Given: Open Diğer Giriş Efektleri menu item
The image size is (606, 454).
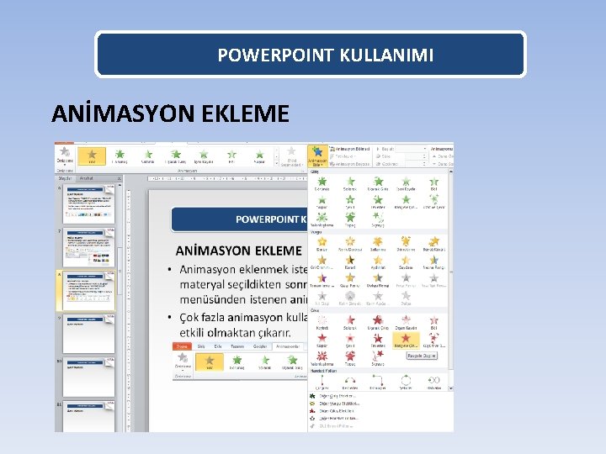Looking at the screenshot, I should (x=332, y=396).
